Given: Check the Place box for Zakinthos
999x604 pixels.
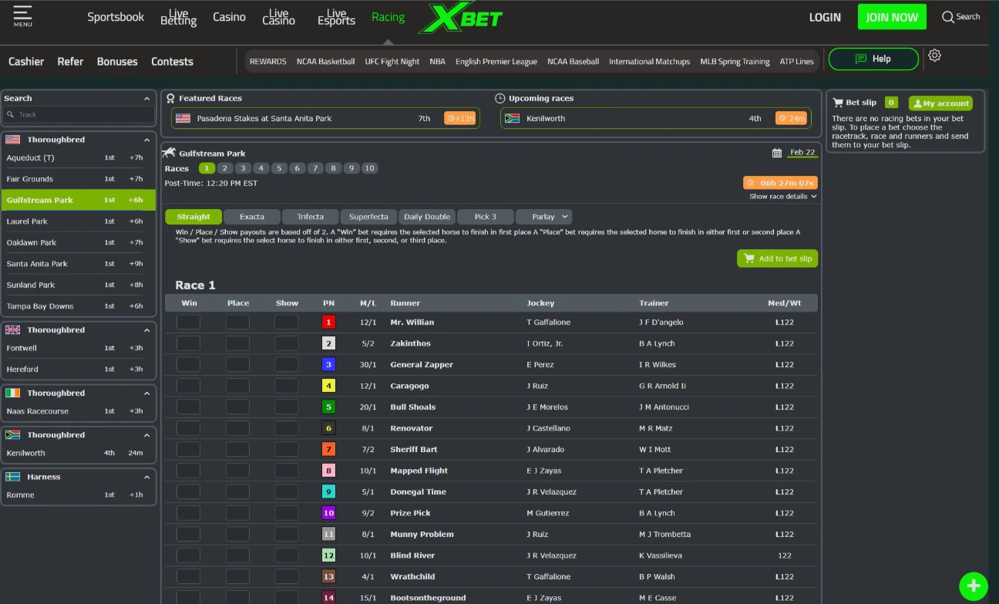Looking at the screenshot, I should pyautogui.click(x=237, y=342).
